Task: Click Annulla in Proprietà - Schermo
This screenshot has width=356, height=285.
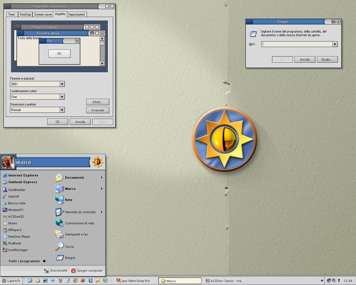Action: click(x=80, y=122)
